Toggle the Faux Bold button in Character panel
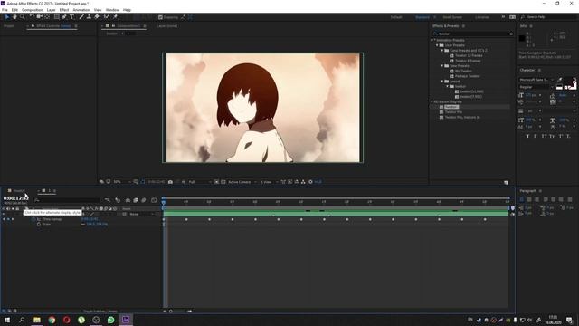The height and width of the screenshot is (326, 579). 527,136
